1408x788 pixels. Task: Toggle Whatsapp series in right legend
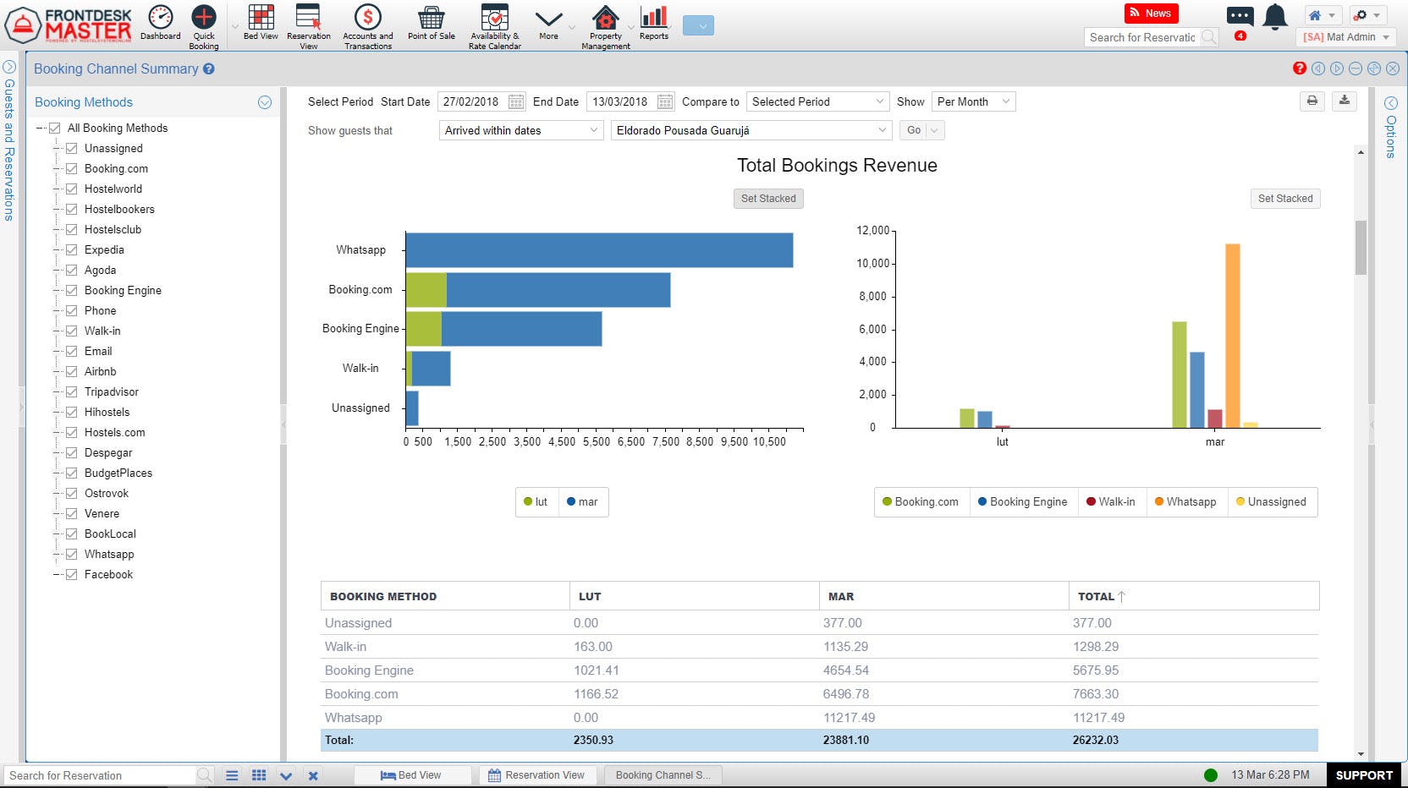[1185, 502]
